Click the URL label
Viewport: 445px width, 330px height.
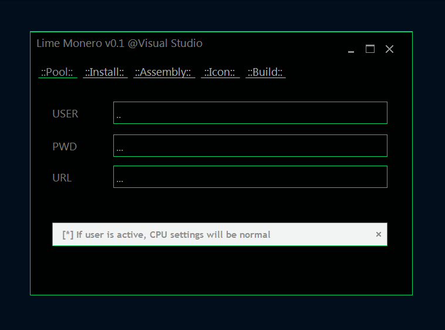coord(62,178)
